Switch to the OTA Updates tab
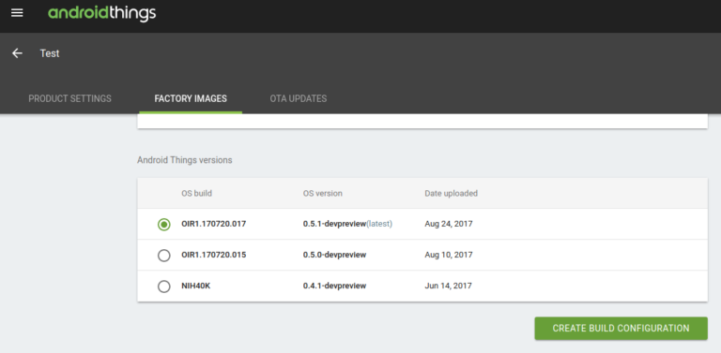Image resolution: width=721 pixels, height=353 pixels. pyautogui.click(x=299, y=98)
